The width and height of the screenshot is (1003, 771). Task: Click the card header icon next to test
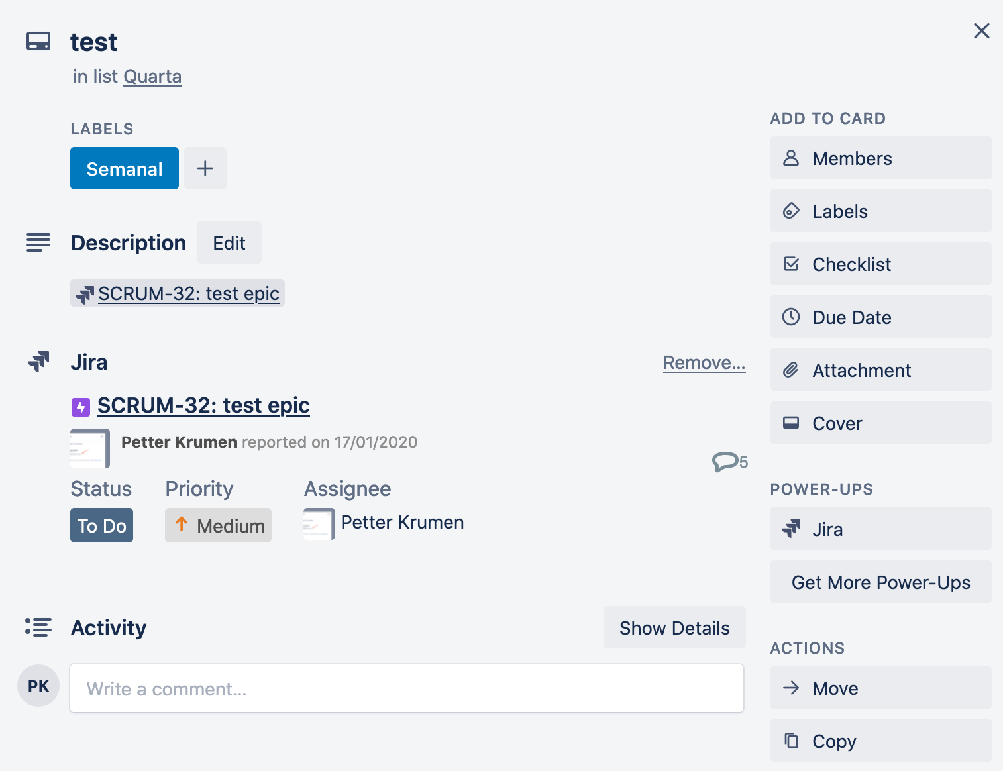coord(38,41)
